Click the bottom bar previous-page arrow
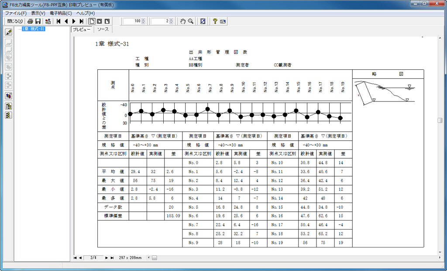447x271 pixels. coord(80,258)
